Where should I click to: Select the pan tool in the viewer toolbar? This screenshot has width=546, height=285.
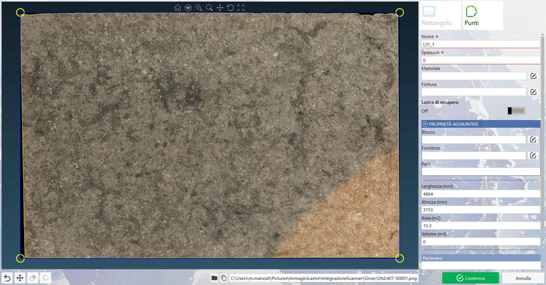(x=220, y=8)
